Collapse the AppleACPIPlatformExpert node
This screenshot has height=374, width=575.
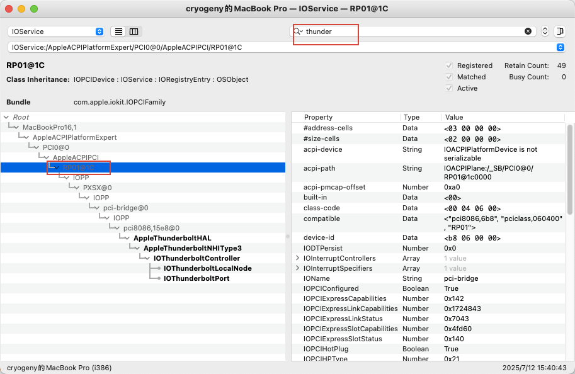[26, 137]
